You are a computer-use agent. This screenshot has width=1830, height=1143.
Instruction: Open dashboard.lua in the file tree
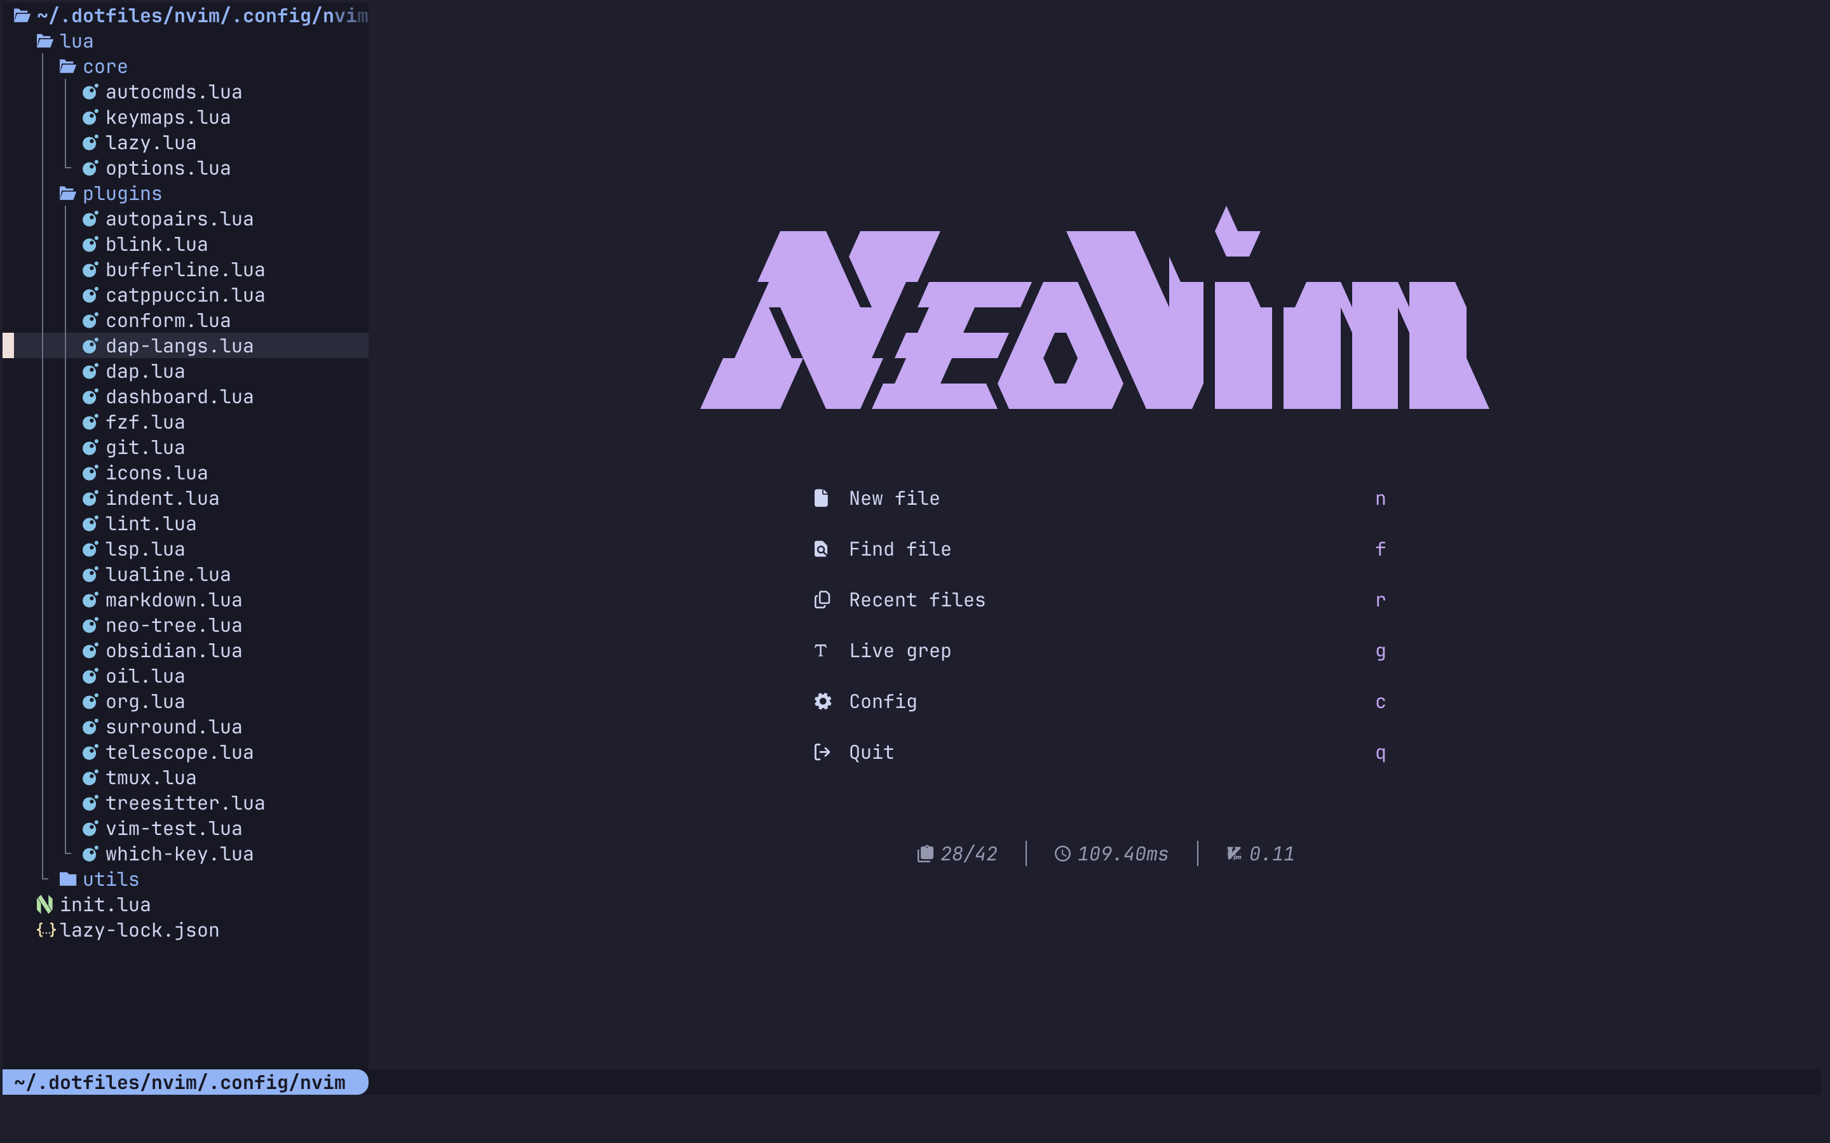(179, 397)
